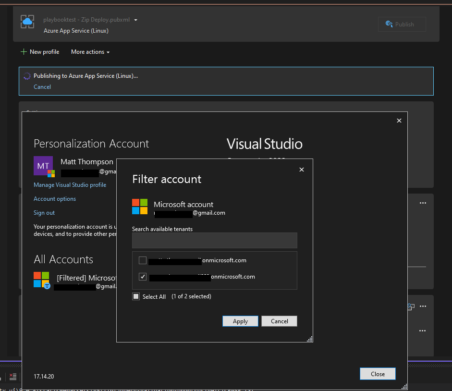The image size is (452, 391).
Task: Click the Publish button
Action: coord(402,24)
